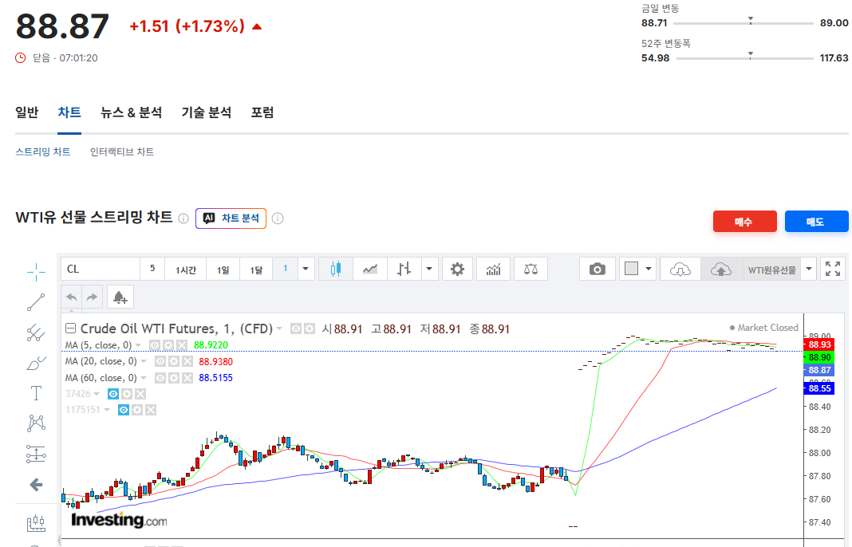Viewport: 852px width, 547px height.
Task: Switch to candlestick chart style
Action: click(x=336, y=269)
